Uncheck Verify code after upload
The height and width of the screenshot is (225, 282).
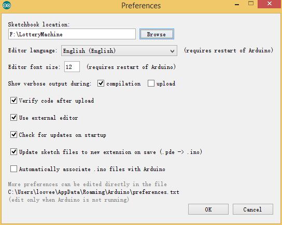[13, 101]
